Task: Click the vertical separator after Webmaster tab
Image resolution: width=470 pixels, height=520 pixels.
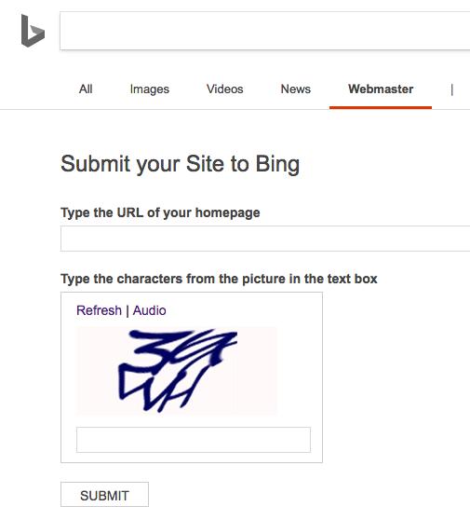Action: tap(451, 89)
